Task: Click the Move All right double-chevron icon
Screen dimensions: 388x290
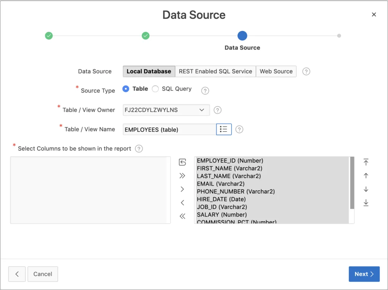Action: (182, 176)
